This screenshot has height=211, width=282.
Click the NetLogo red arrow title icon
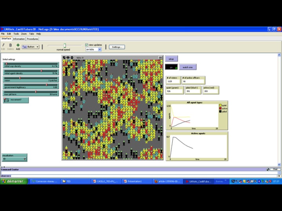click(x=2, y=29)
